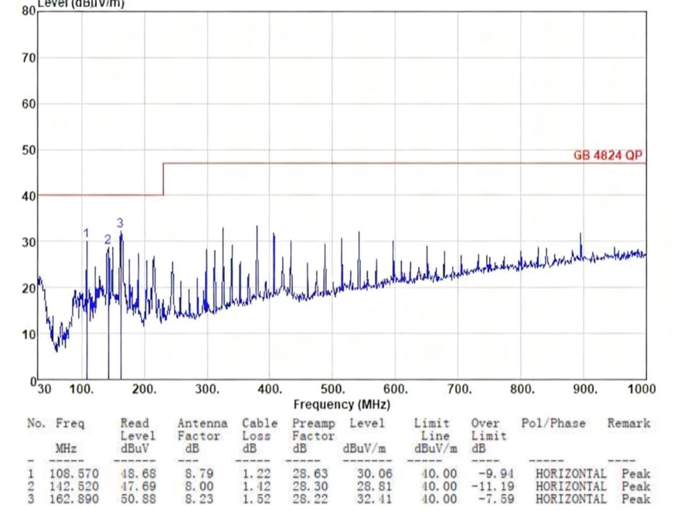This screenshot has height=511, width=681.
Task: Click the Remark column header
Action: pyautogui.click(x=629, y=423)
